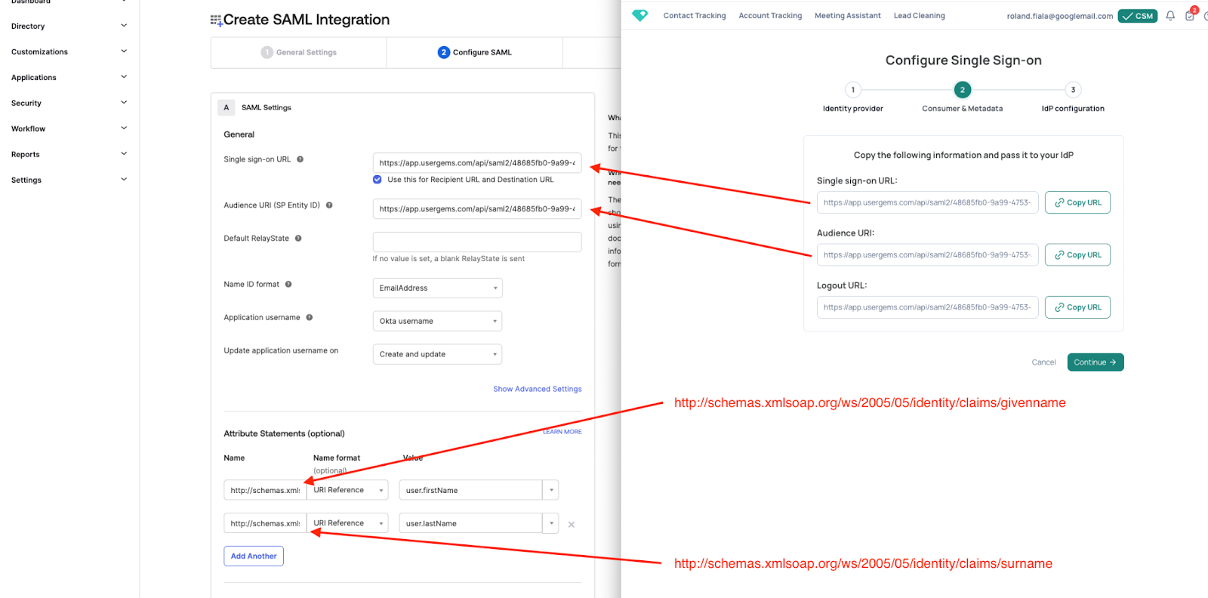This screenshot has width=1208, height=598.
Task: Open Name format dropdown in the user.firstName row
Action: [x=348, y=490]
